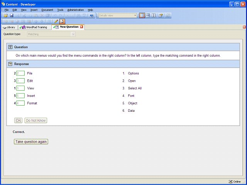Click the Do Not Know button
Screen dimensions: 247x185
36,120
